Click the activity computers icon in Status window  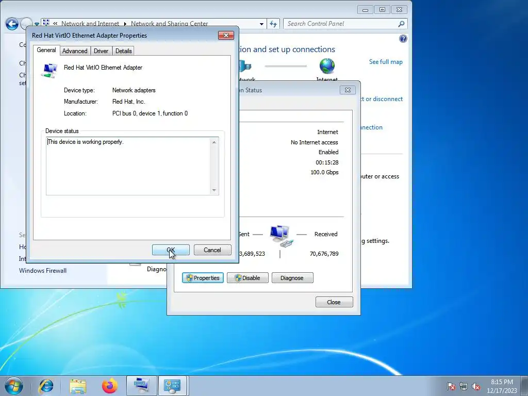tap(281, 236)
